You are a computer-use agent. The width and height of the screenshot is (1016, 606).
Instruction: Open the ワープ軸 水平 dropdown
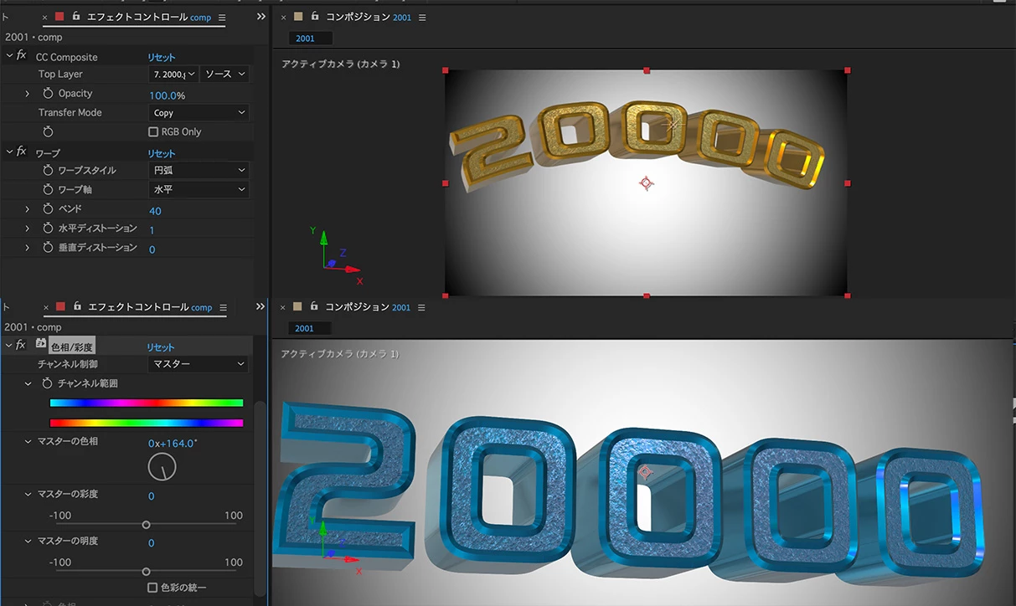click(x=199, y=189)
